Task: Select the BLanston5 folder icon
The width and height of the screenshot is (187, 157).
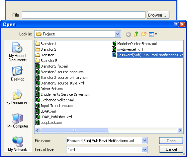Action: click(38, 61)
